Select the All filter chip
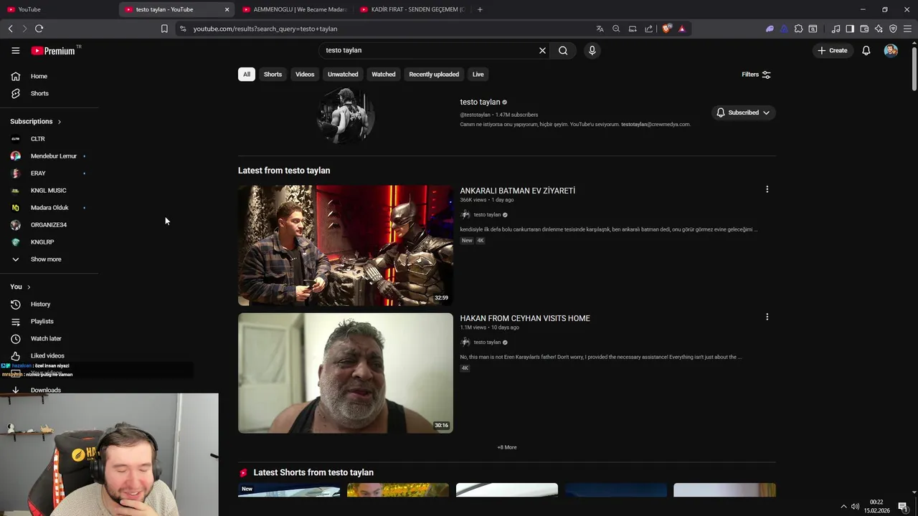Screen dimensions: 918x516 (246, 75)
